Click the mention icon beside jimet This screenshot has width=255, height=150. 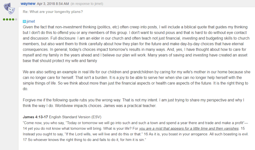(24, 21)
